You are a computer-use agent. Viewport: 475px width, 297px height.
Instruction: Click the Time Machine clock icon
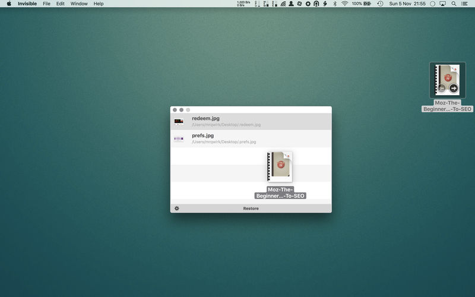380,4
